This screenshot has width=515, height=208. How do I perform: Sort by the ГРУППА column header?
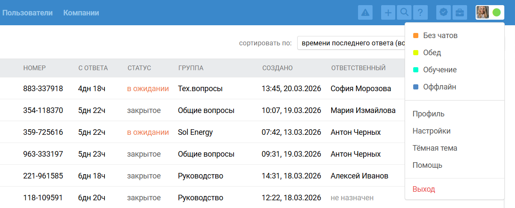(191, 68)
